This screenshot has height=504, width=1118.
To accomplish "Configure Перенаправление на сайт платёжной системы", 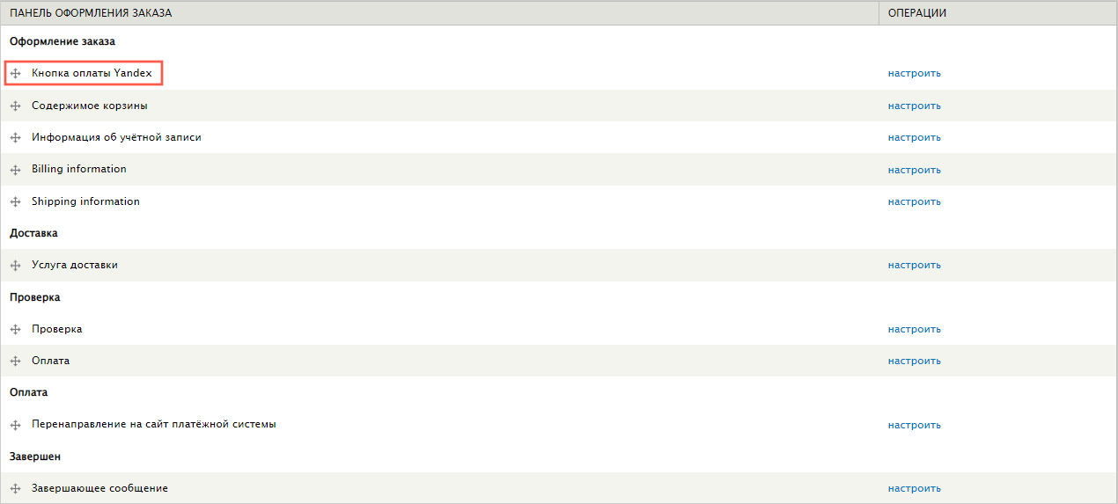I will (x=914, y=425).
